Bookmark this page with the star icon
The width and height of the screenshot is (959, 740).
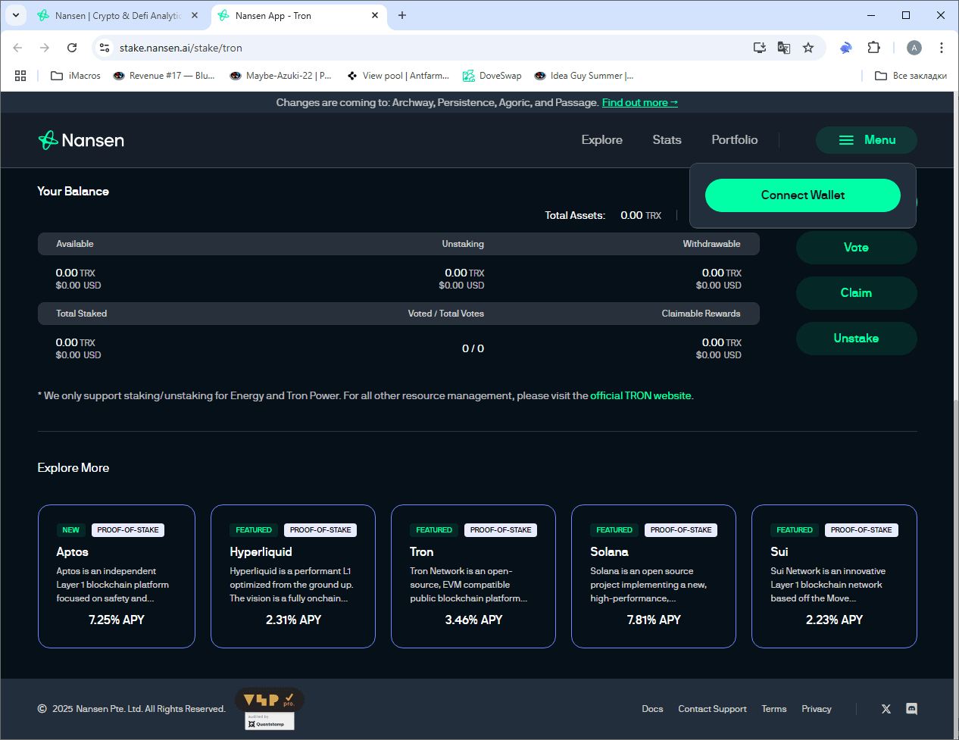click(808, 48)
